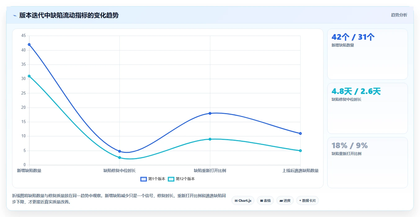Click the cyan data point at 31
This screenshot has height=217, width=420.
point(29,76)
